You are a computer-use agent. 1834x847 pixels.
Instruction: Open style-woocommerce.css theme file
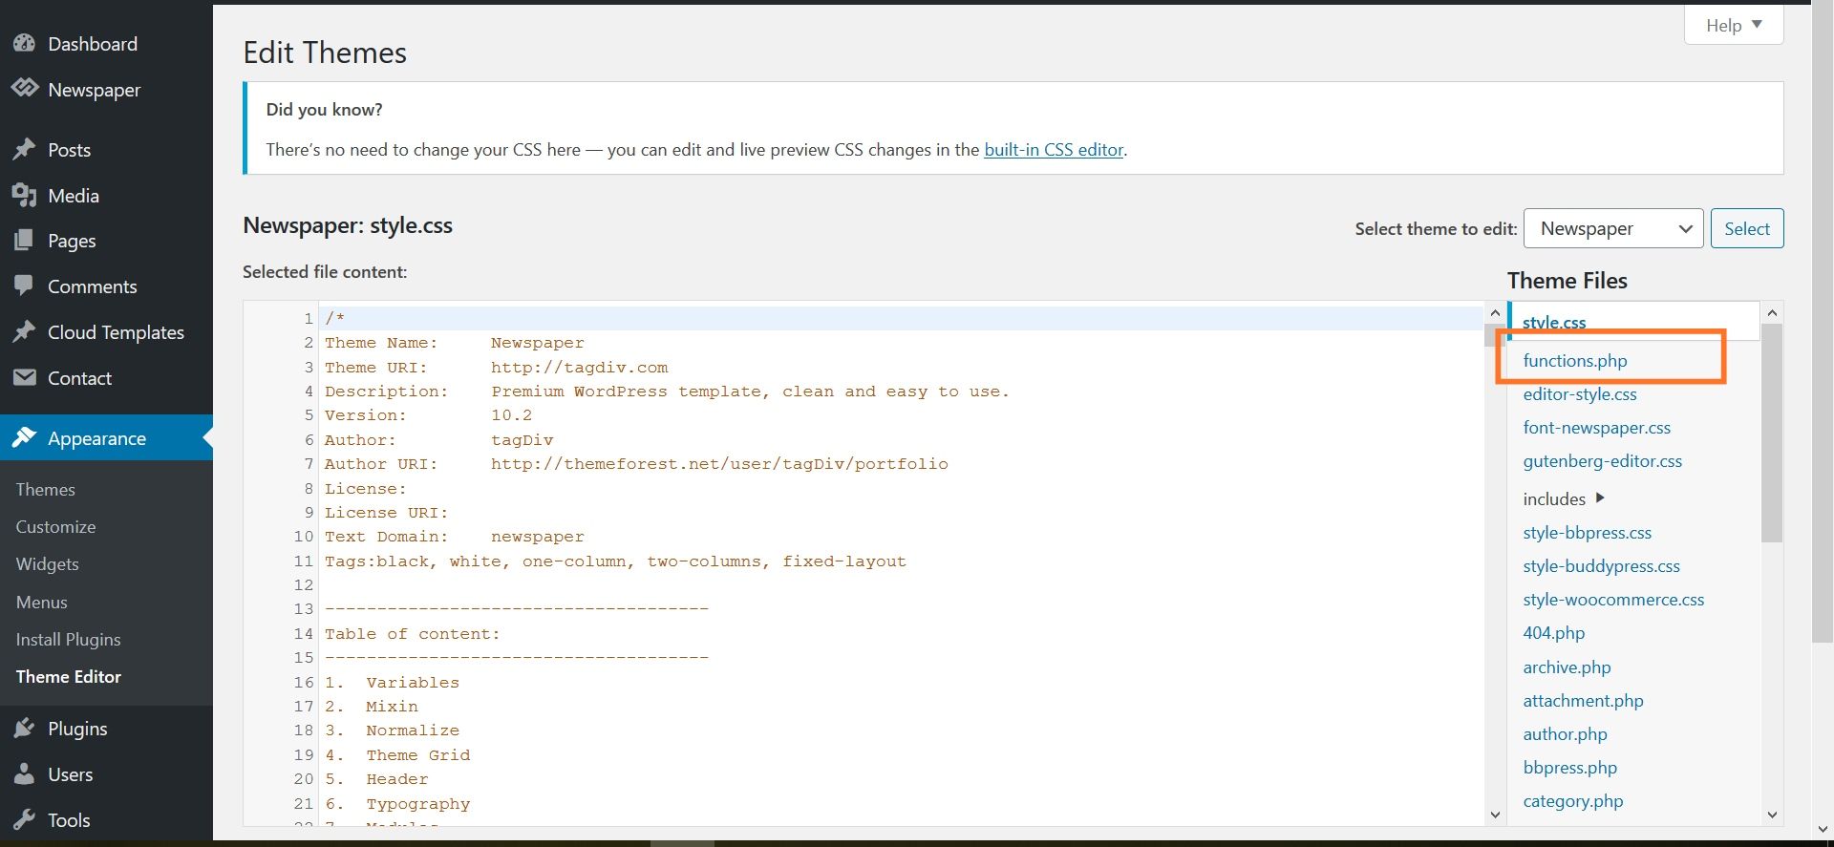[x=1613, y=599]
